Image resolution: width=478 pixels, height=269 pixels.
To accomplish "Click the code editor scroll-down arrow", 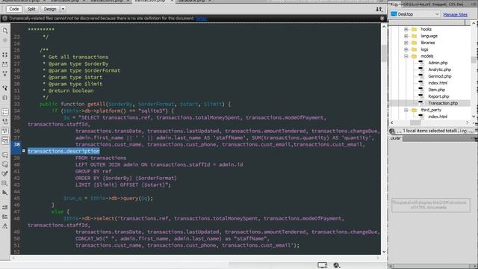I will tap(384, 252).
